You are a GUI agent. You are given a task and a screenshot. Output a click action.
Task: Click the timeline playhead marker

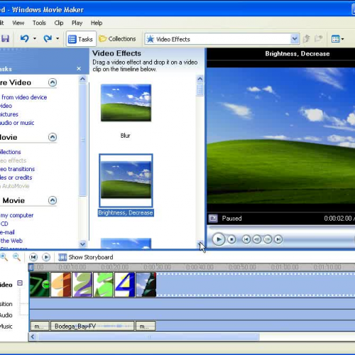click(31, 267)
